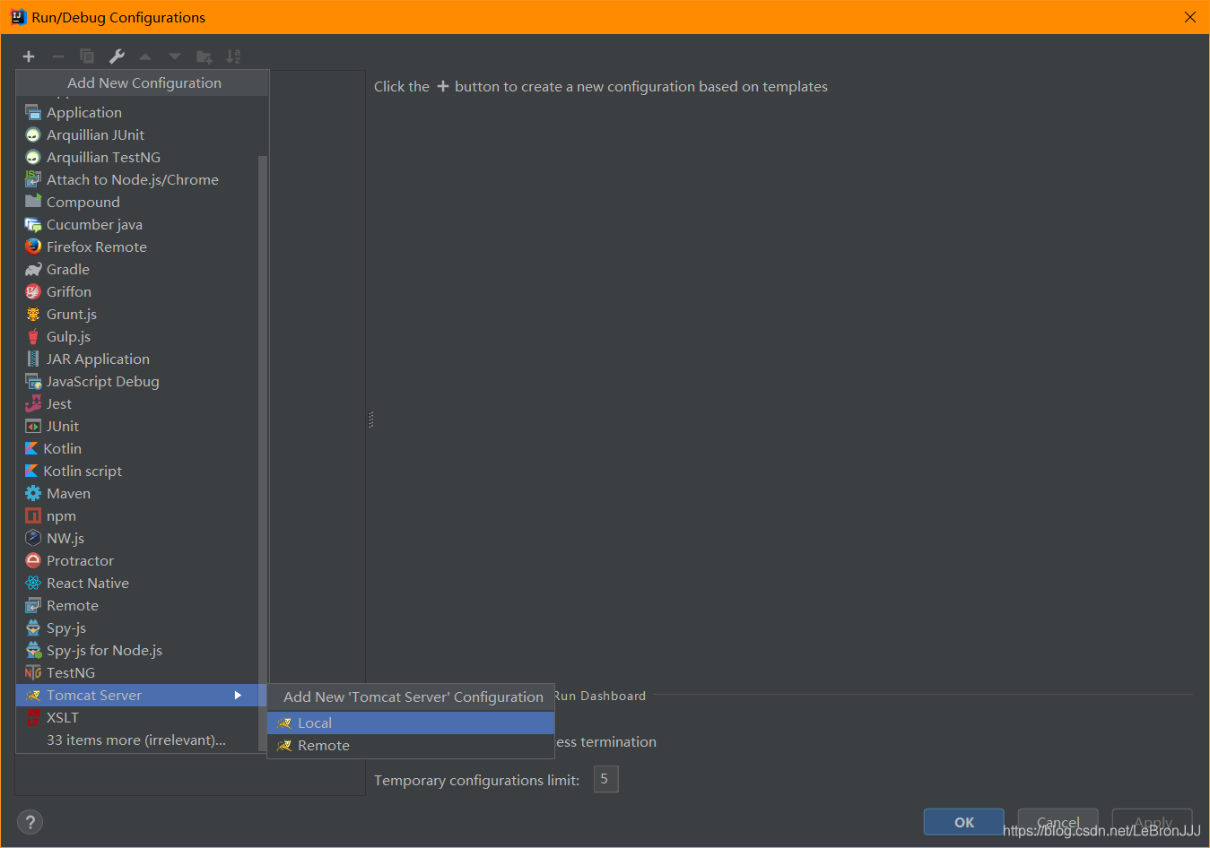The width and height of the screenshot is (1210, 848).
Task: Click the Gradle elephant icon
Action: [33, 269]
